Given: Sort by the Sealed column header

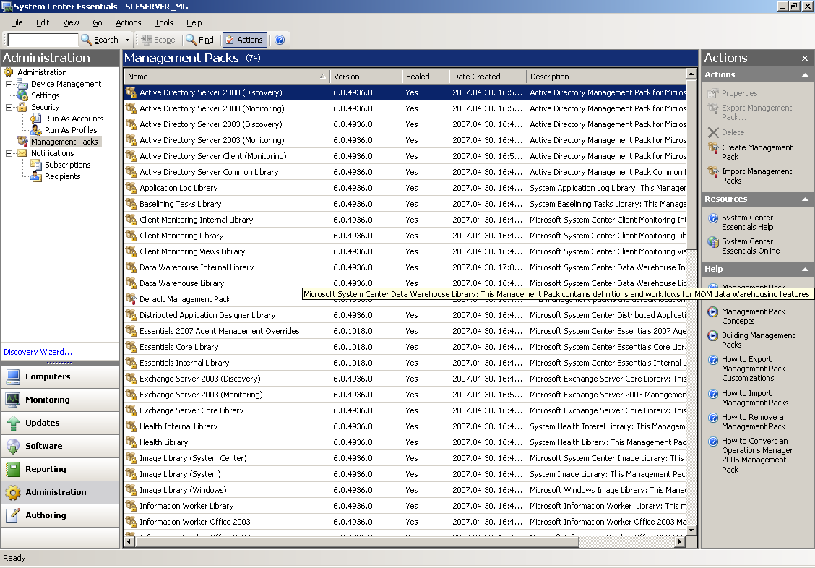Looking at the screenshot, I should tap(426, 77).
